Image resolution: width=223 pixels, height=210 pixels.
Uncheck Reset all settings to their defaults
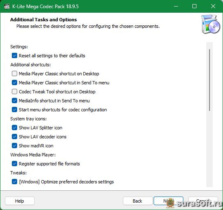tap(15, 56)
